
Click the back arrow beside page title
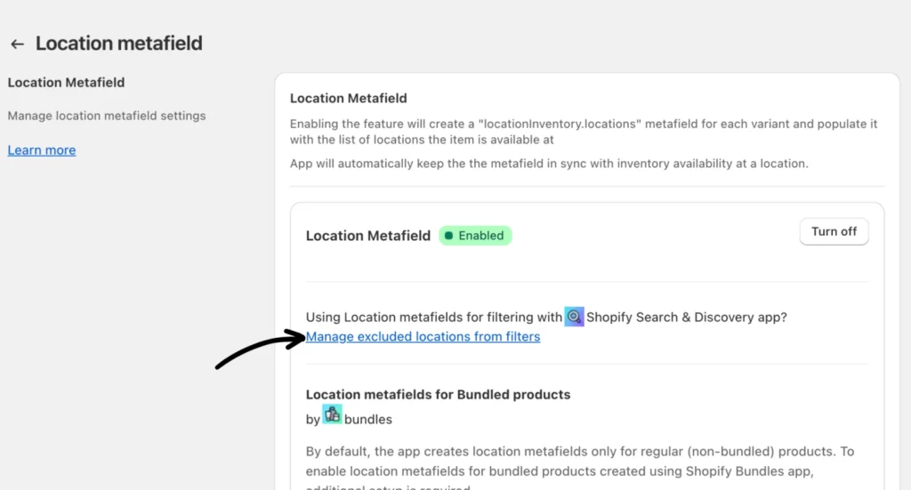tap(17, 44)
